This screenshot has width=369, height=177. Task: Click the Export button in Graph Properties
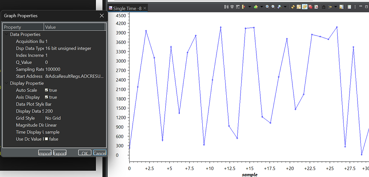60,152
